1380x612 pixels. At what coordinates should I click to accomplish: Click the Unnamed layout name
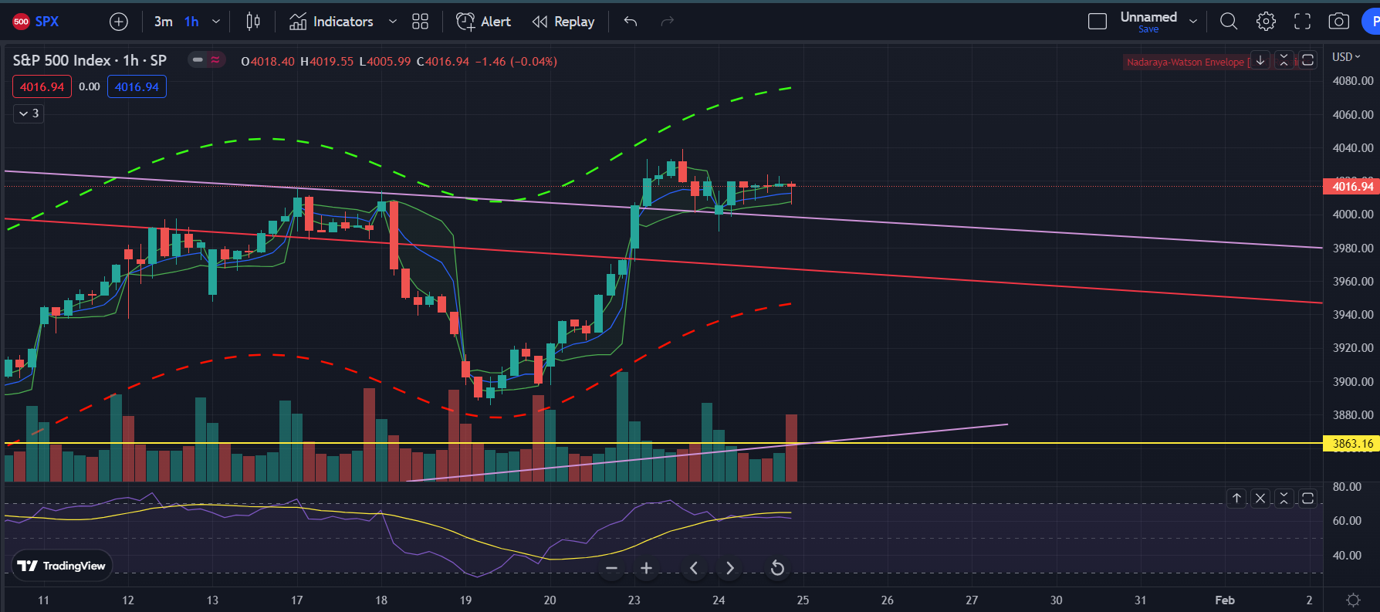pos(1148,17)
